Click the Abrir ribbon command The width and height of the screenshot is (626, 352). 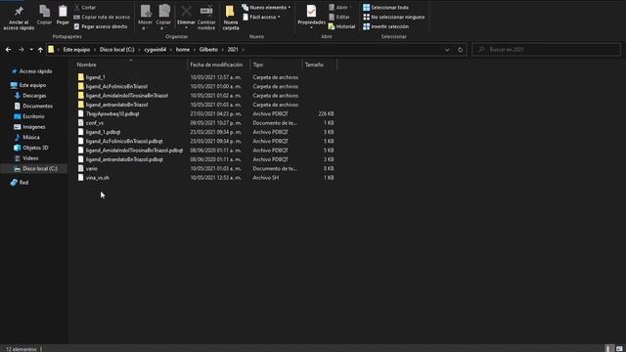(x=338, y=8)
